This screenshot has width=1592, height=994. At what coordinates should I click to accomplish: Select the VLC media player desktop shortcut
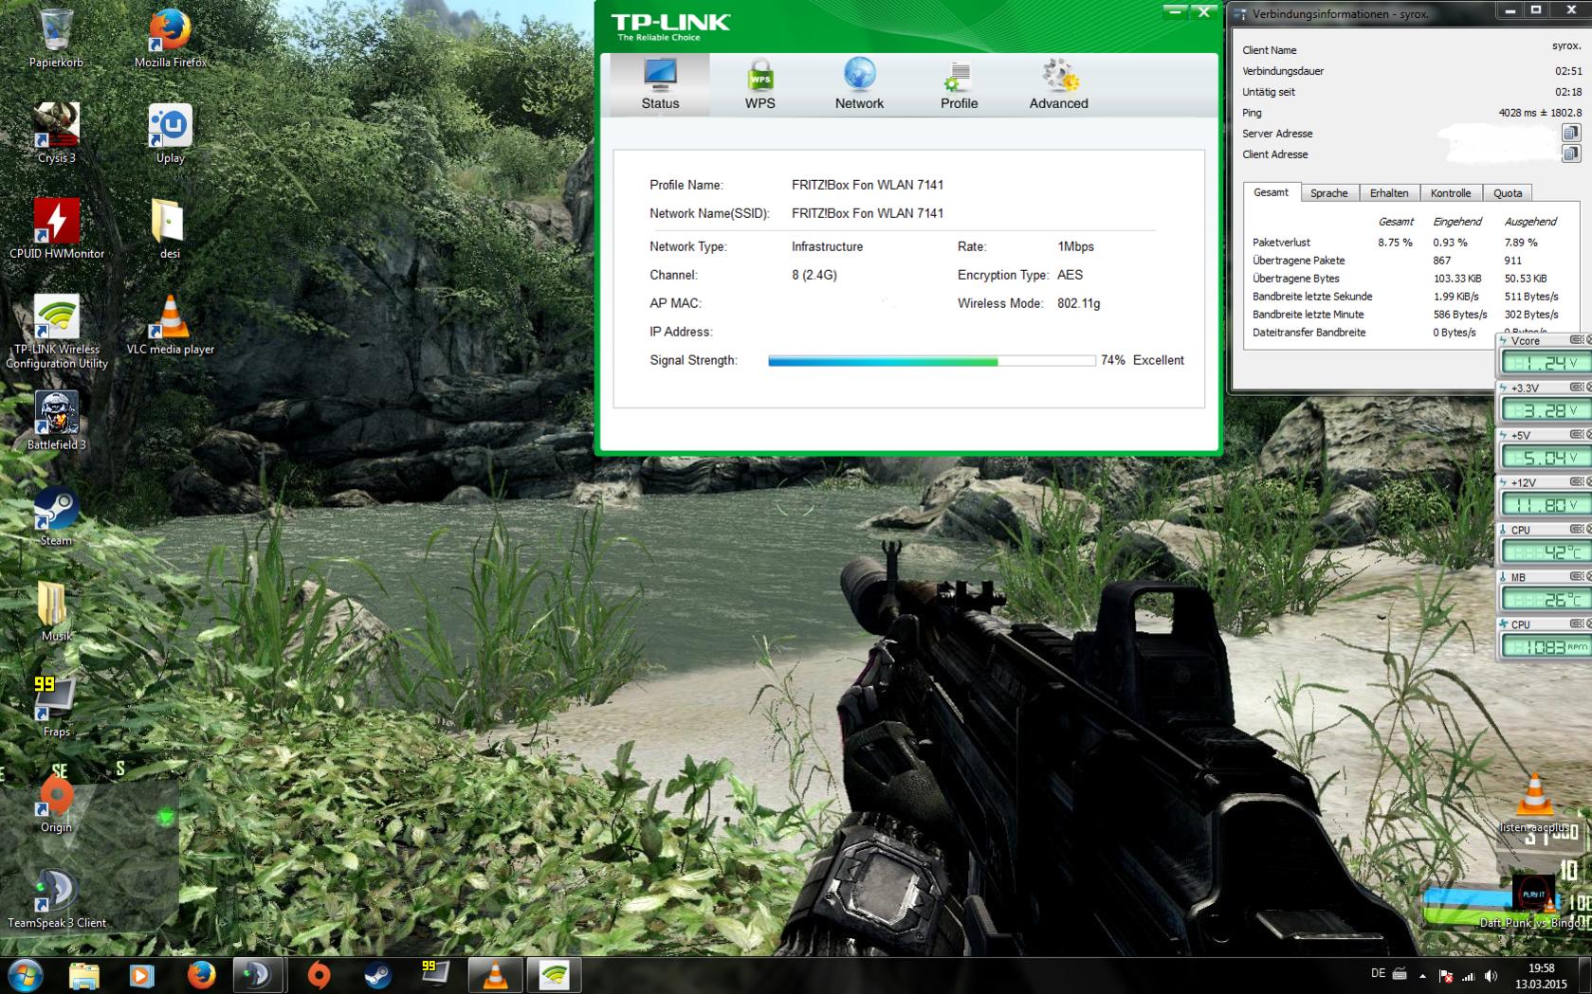tap(170, 325)
